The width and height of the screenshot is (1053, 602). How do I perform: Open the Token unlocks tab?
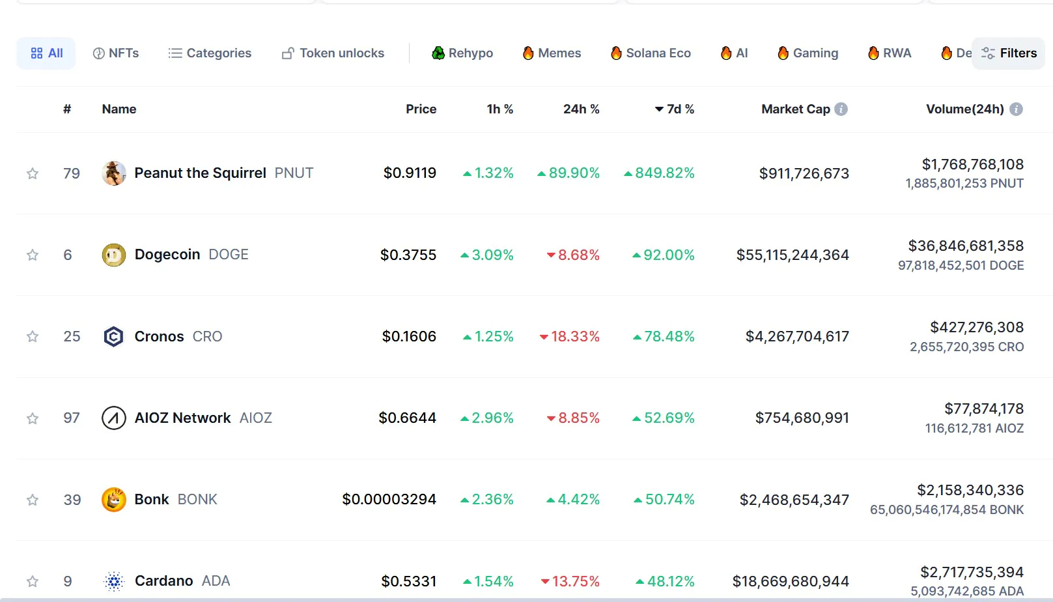coord(333,53)
